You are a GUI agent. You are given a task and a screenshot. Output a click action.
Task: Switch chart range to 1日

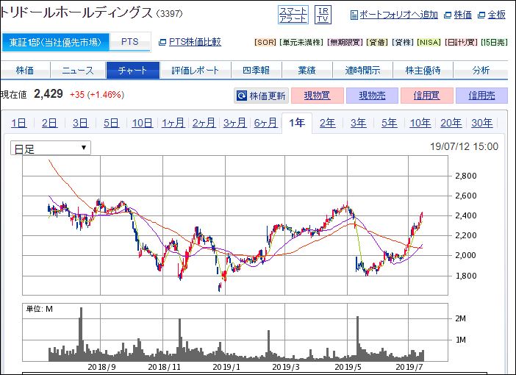(x=19, y=123)
